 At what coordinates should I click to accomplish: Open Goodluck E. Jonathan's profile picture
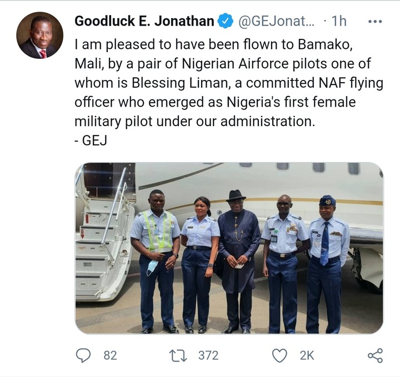[x=39, y=35]
